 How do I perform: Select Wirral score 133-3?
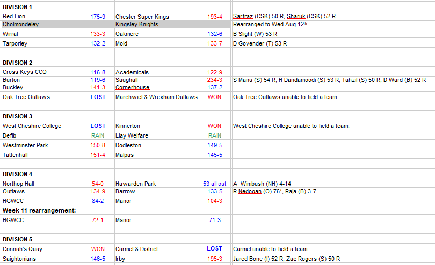click(x=98, y=34)
